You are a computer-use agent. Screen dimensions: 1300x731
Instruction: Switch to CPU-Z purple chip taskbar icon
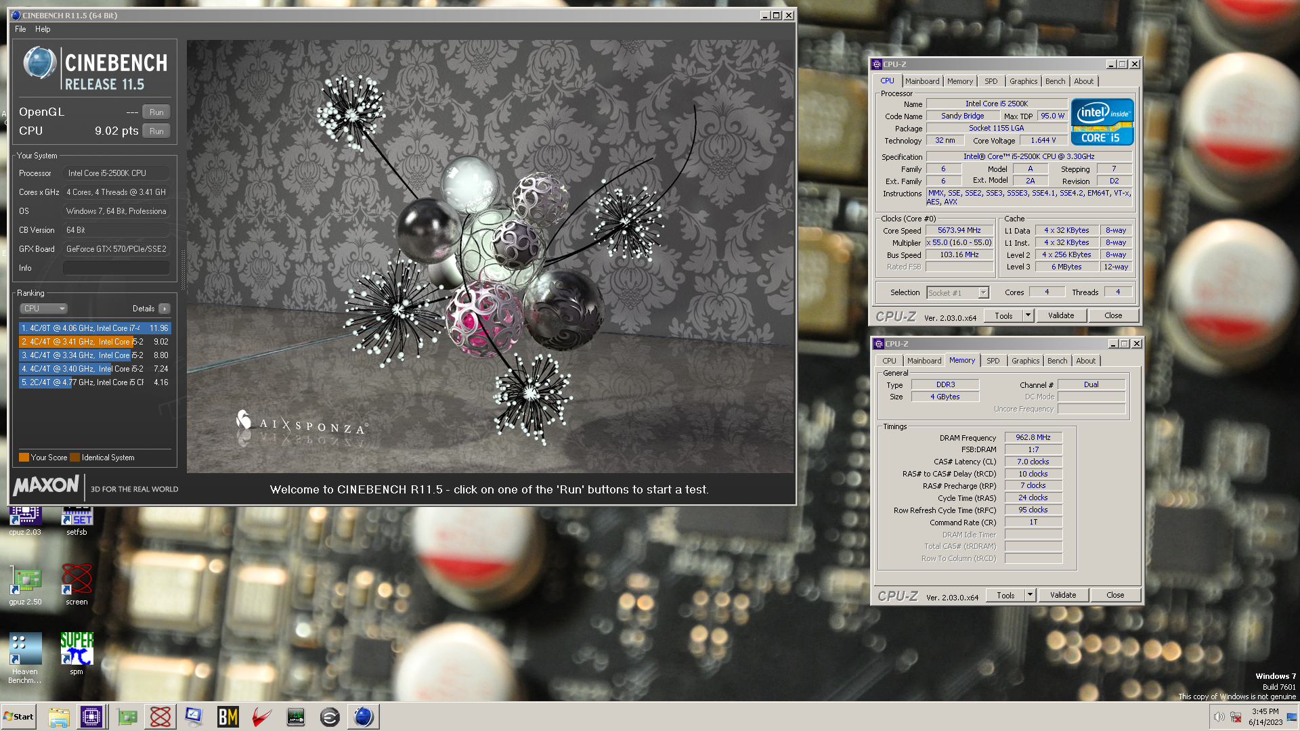[x=91, y=717]
